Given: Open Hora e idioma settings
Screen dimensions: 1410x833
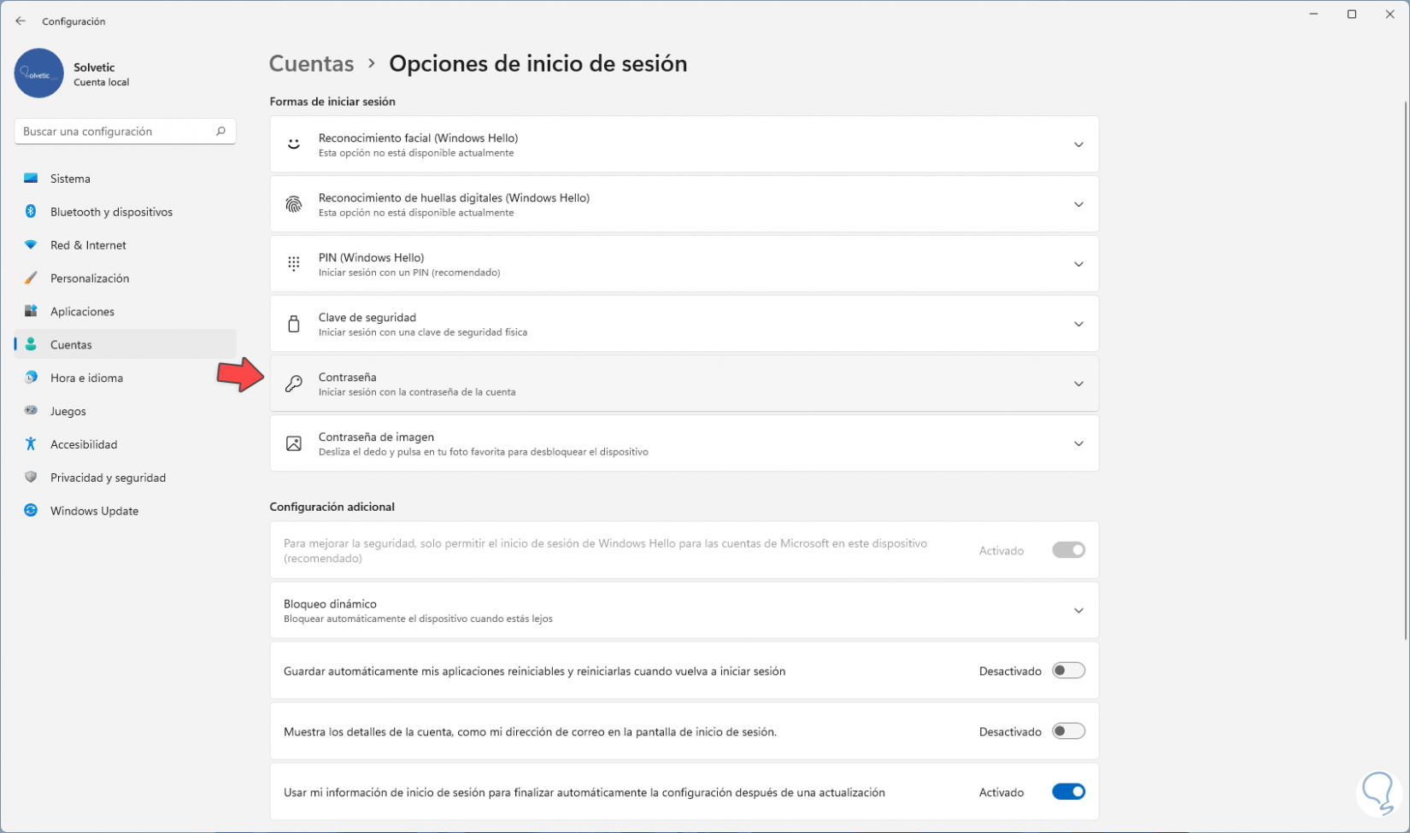Looking at the screenshot, I should (126, 378).
